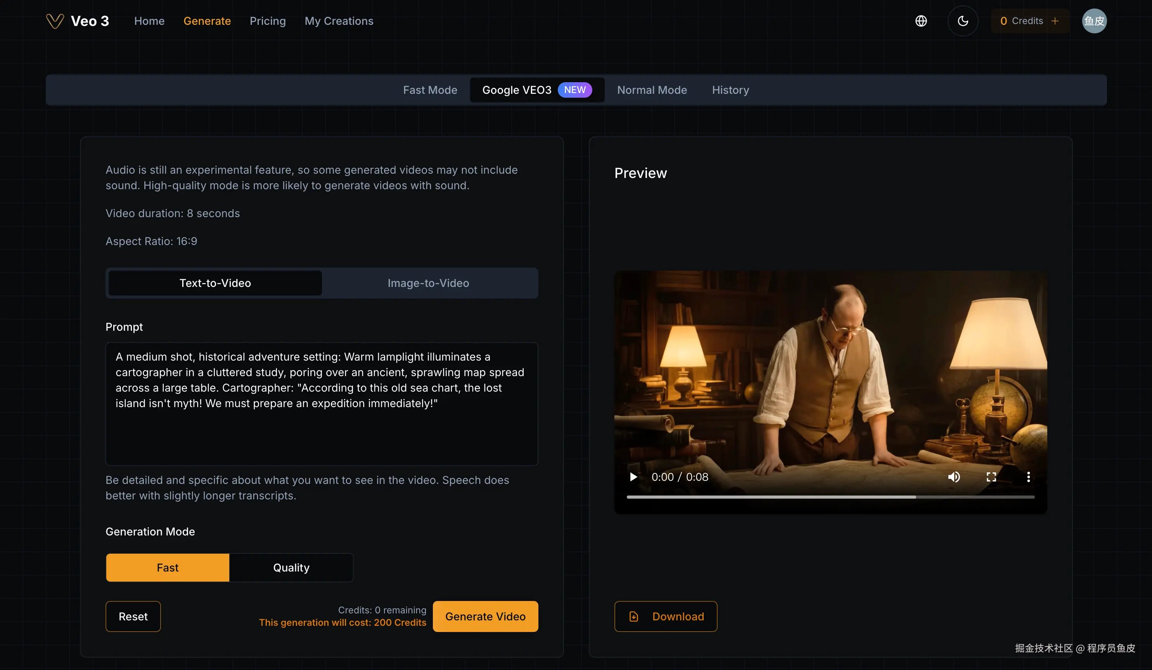Switch to the Image-to-Video tab

428,283
